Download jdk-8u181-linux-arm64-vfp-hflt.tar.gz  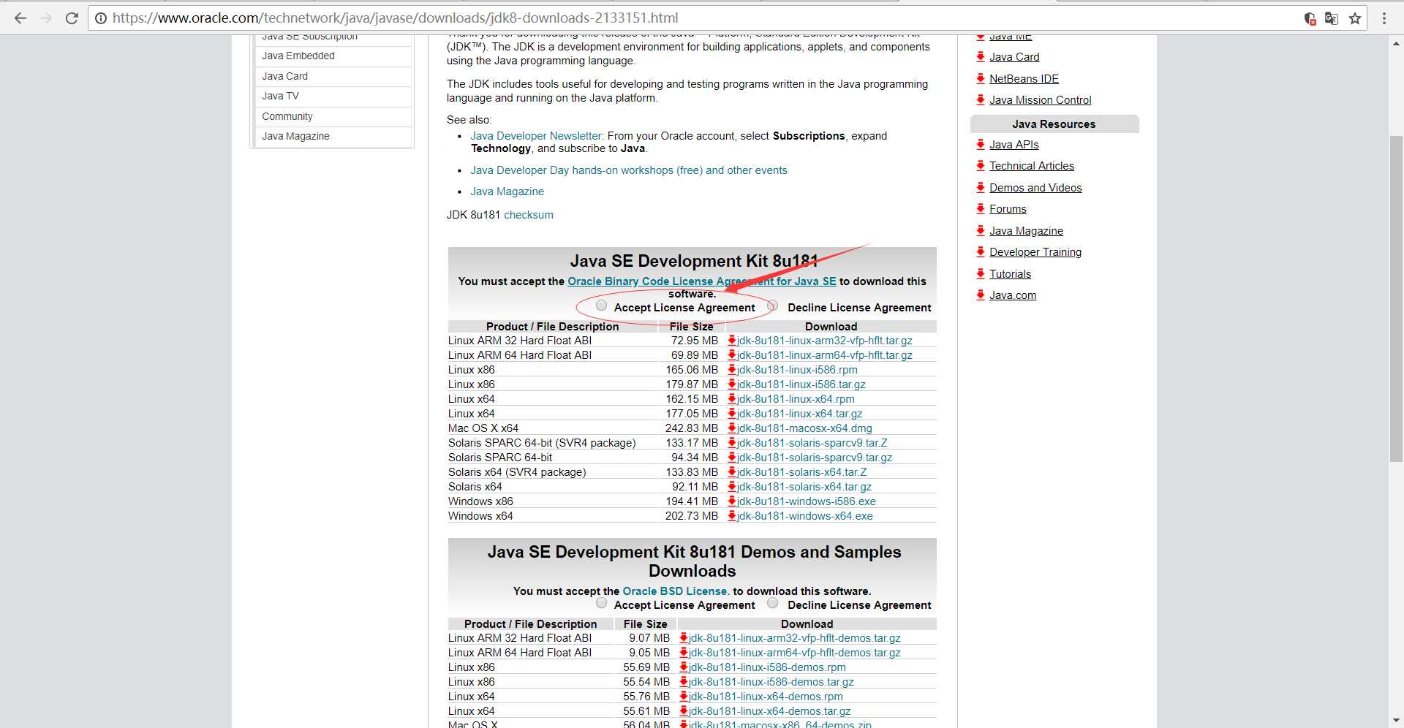[824, 355]
